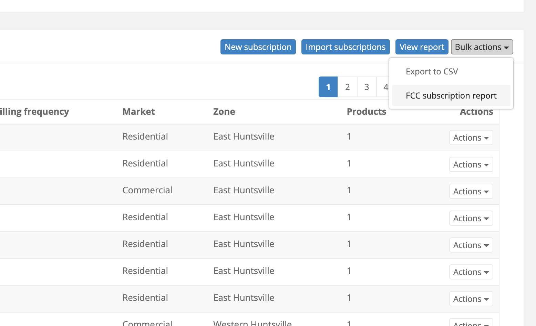This screenshot has height=326, width=536.
Task: Open the View report button
Action: coord(422,47)
